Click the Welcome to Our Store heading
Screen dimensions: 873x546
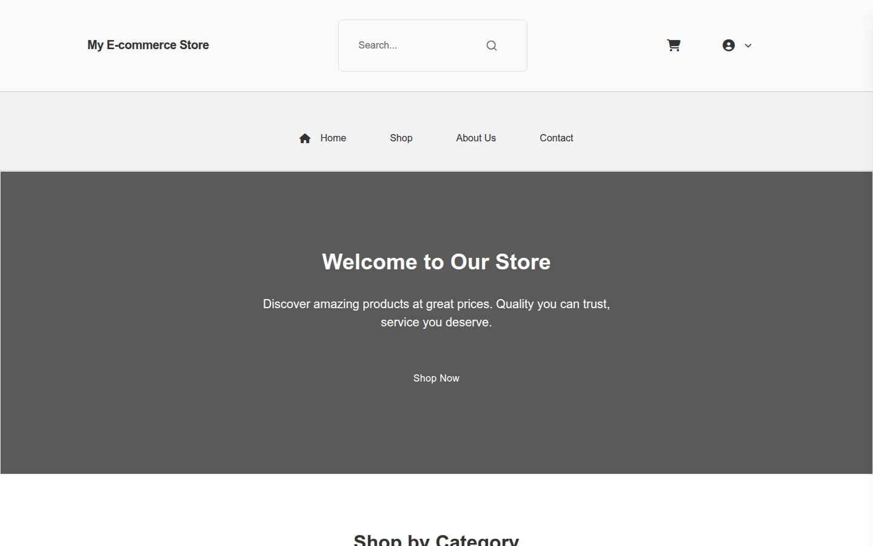point(436,262)
